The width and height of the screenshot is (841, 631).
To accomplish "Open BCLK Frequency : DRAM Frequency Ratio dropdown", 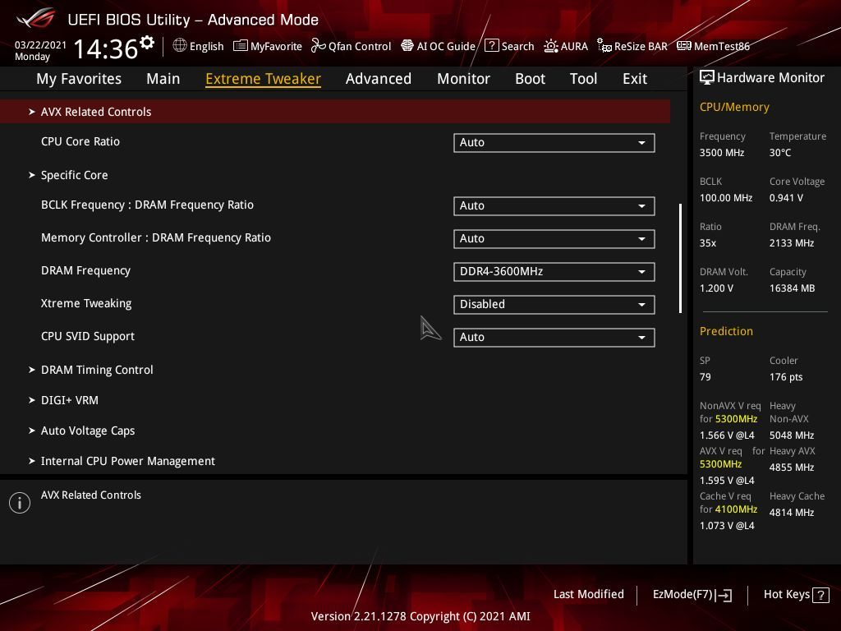I will 554,206.
